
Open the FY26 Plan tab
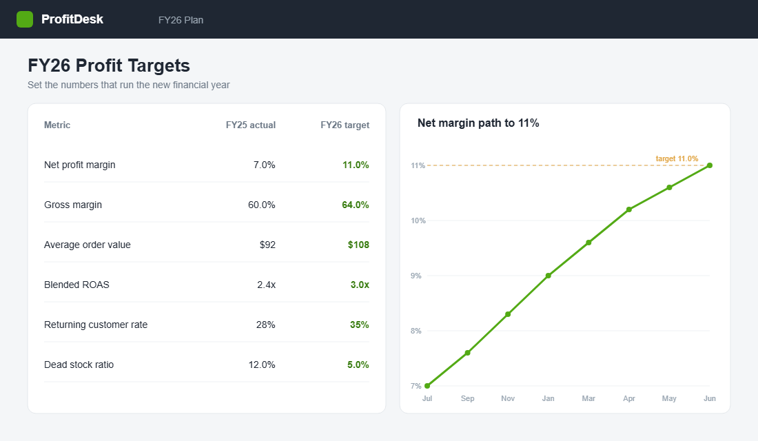coord(181,20)
